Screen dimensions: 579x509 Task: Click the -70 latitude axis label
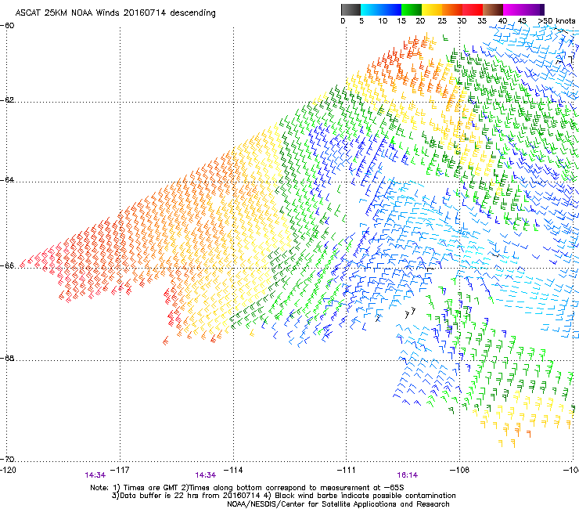(7, 459)
